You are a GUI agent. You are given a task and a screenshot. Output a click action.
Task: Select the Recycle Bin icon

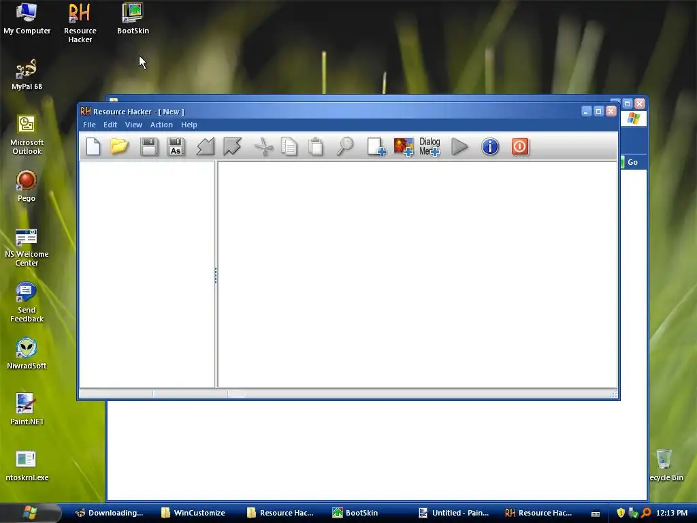[666, 466]
